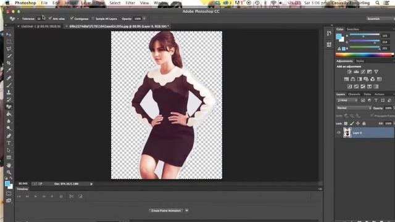
Task: Add a Vibrance adjustment
Action: coord(376,72)
